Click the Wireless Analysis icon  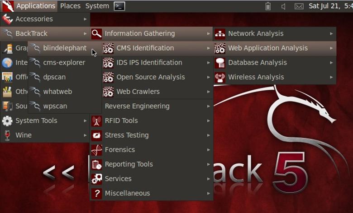[220, 77]
